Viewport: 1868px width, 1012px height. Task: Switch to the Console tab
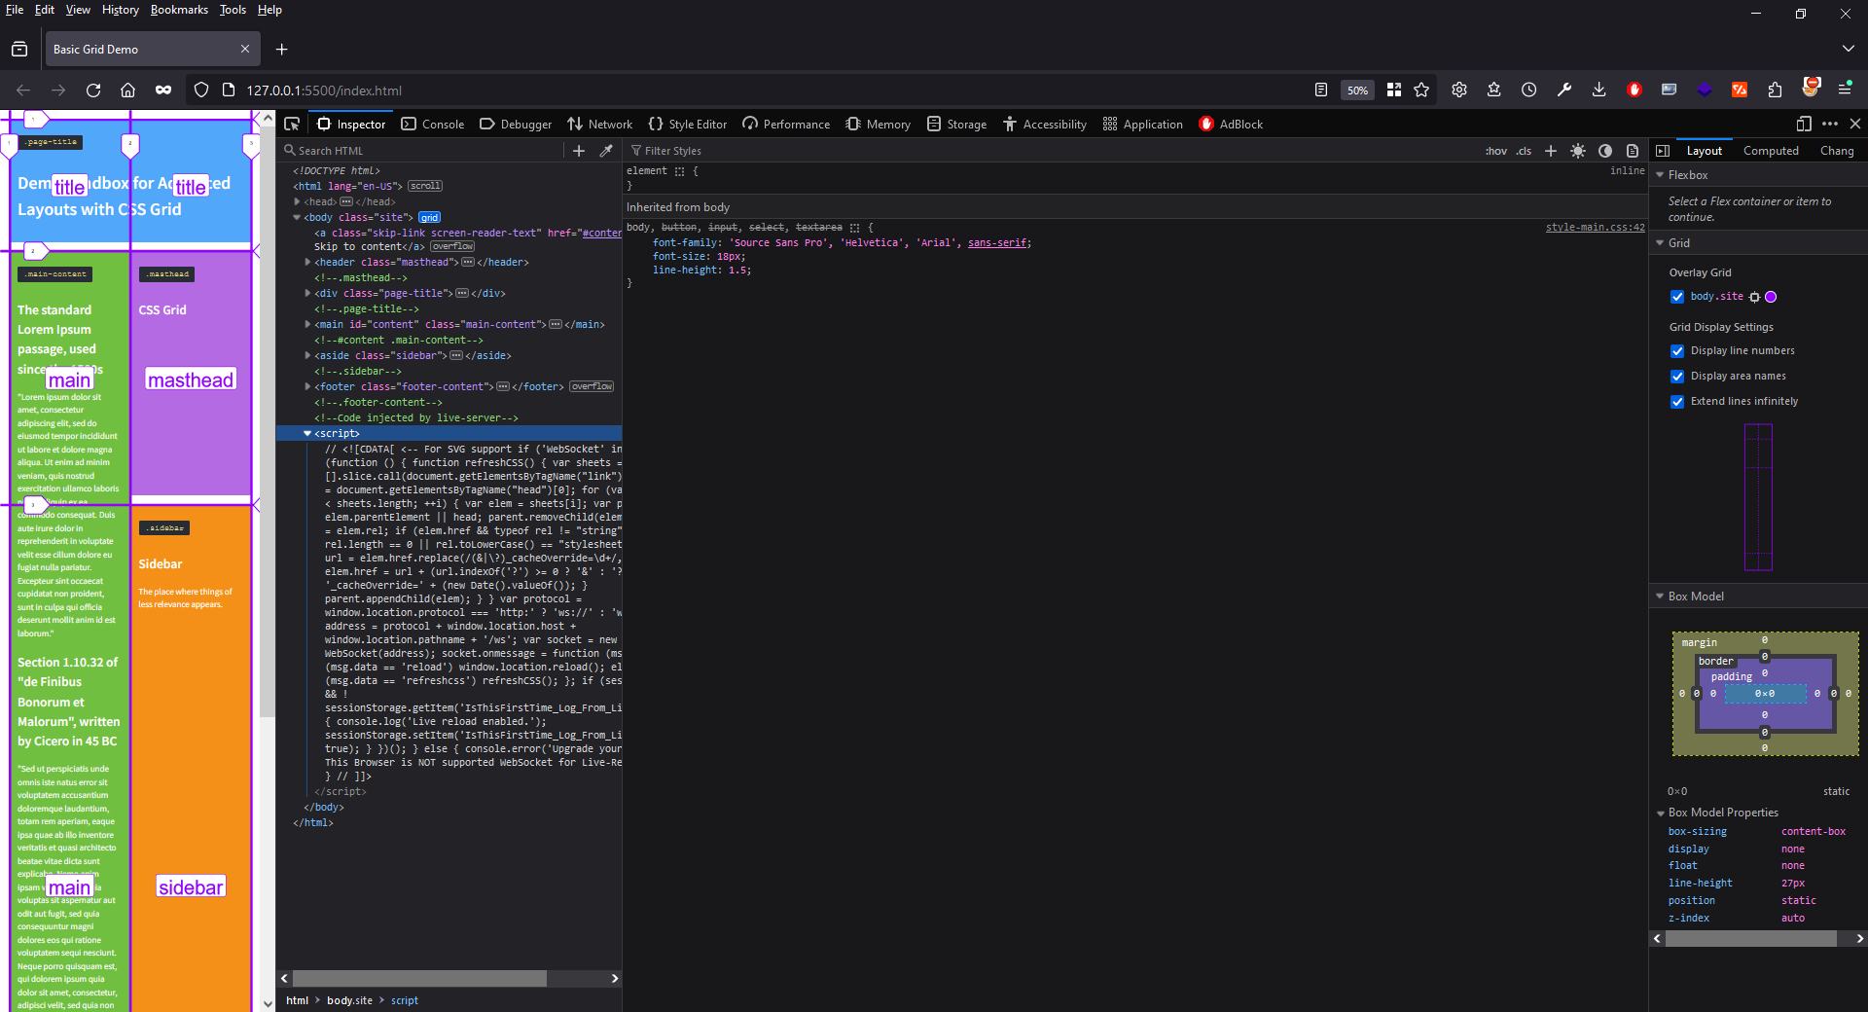[x=433, y=125]
